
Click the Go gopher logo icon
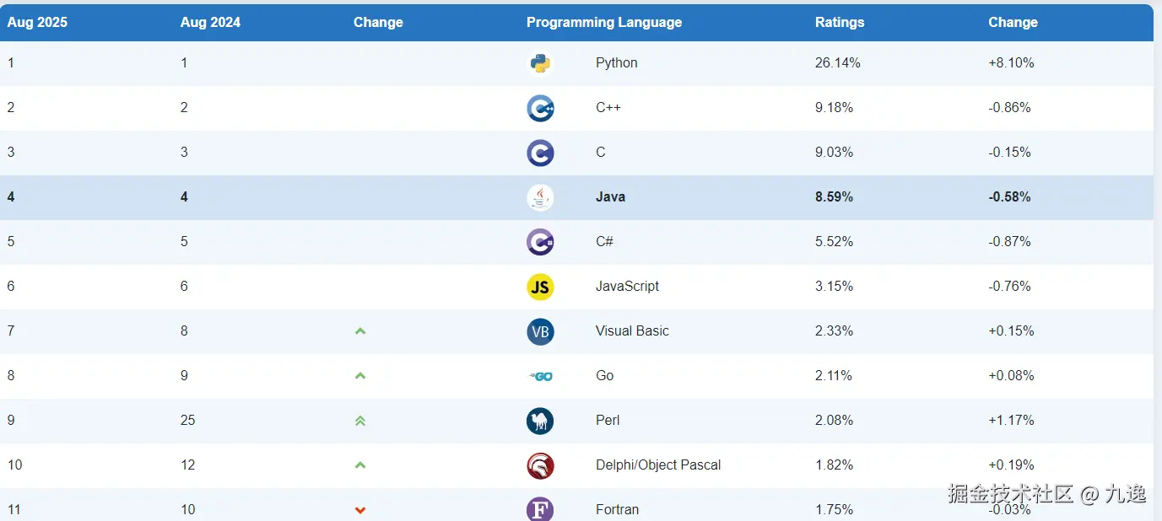coord(540,376)
